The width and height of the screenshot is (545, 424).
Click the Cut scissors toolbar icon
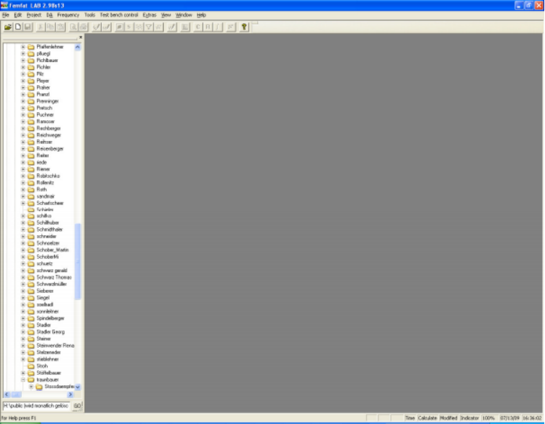pyautogui.click(x=40, y=27)
